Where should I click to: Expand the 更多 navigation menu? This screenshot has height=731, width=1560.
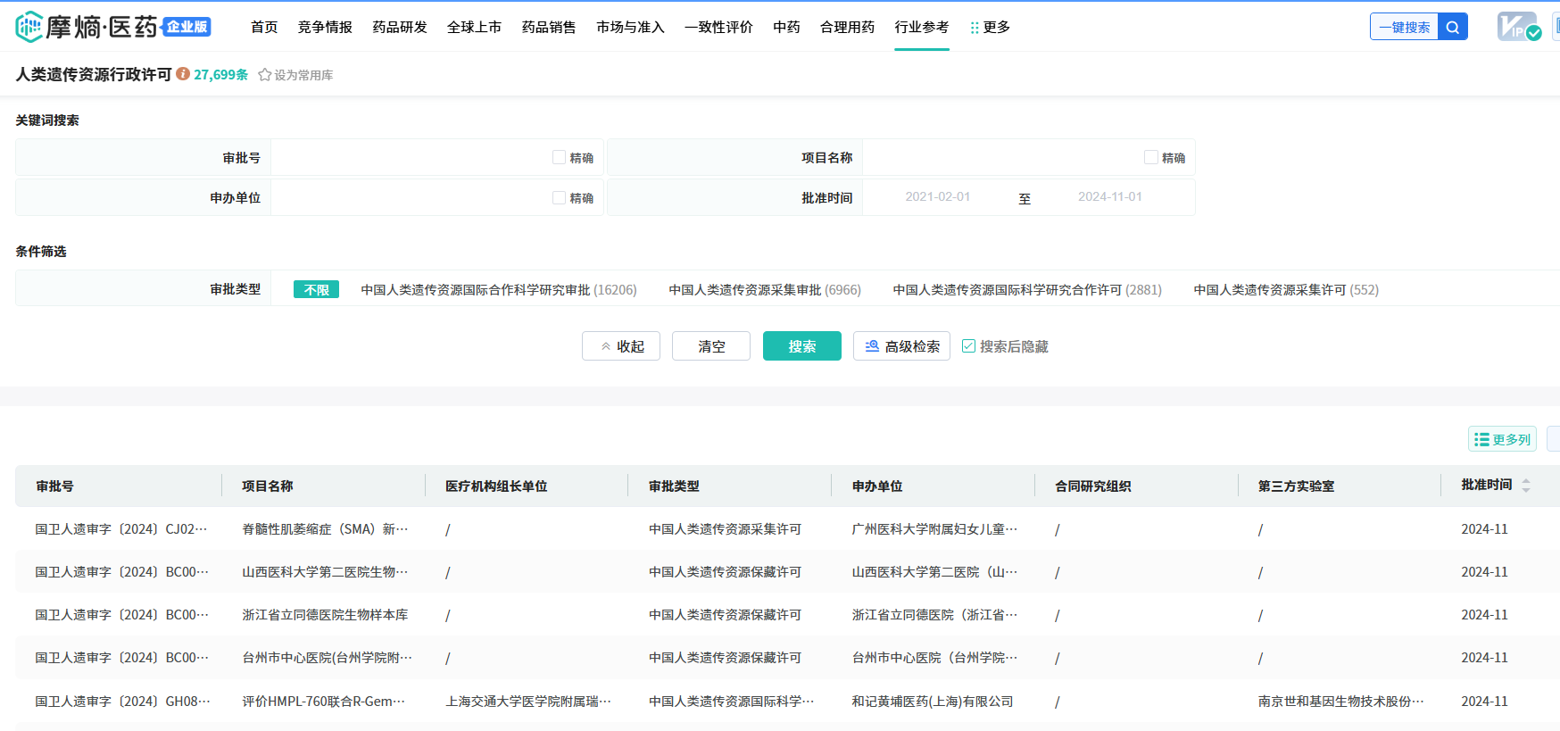click(991, 28)
